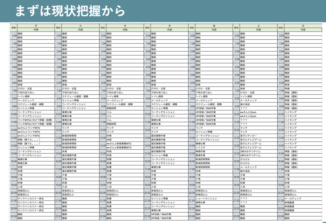Select Friday's ランチ cell at 12:00
This screenshot has width=326, height=223.
[214, 128]
